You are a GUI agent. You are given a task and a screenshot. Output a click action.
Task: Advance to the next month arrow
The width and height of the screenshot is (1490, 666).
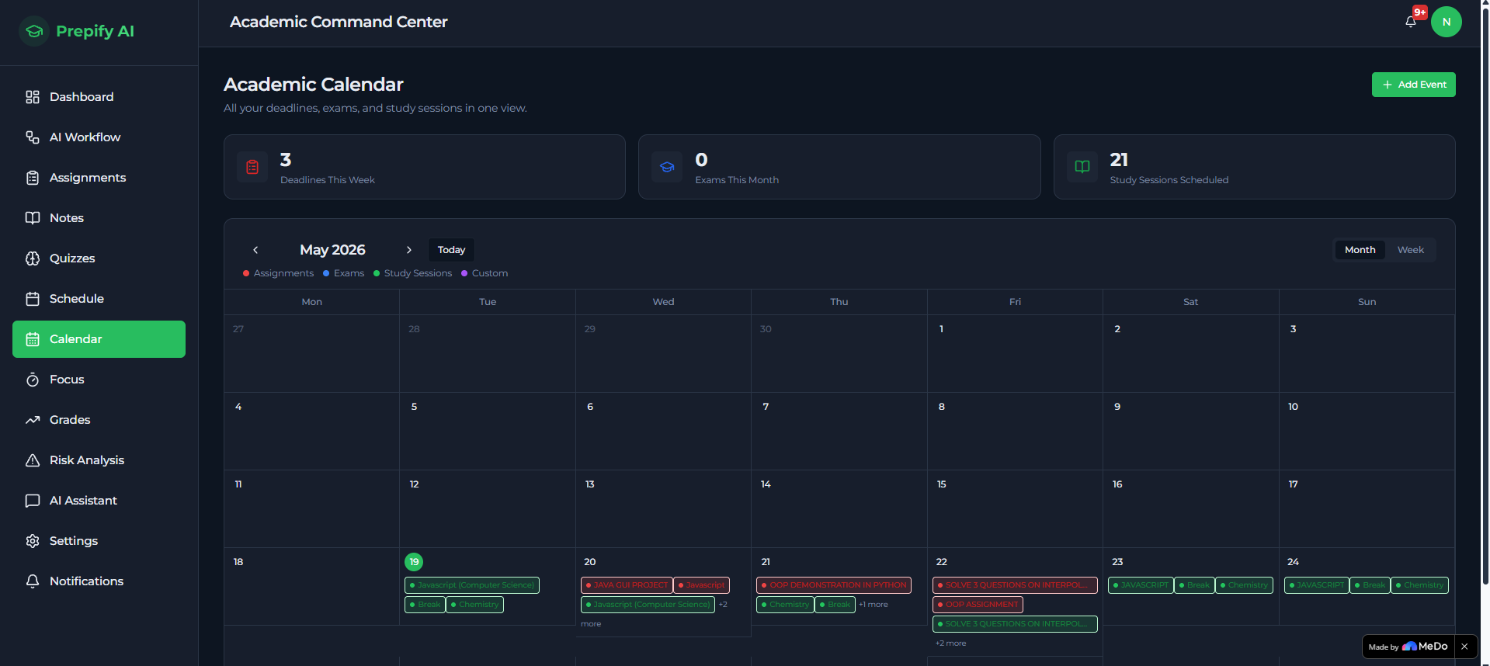pyautogui.click(x=409, y=250)
